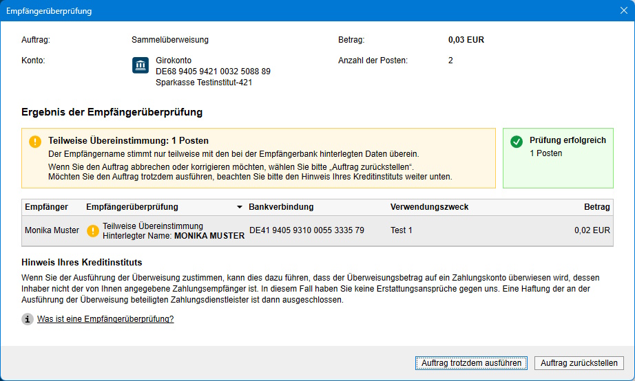Click the yellow warning icon in the partial match banner
The image size is (635, 381).
pyautogui.click(x=35, y=142)
